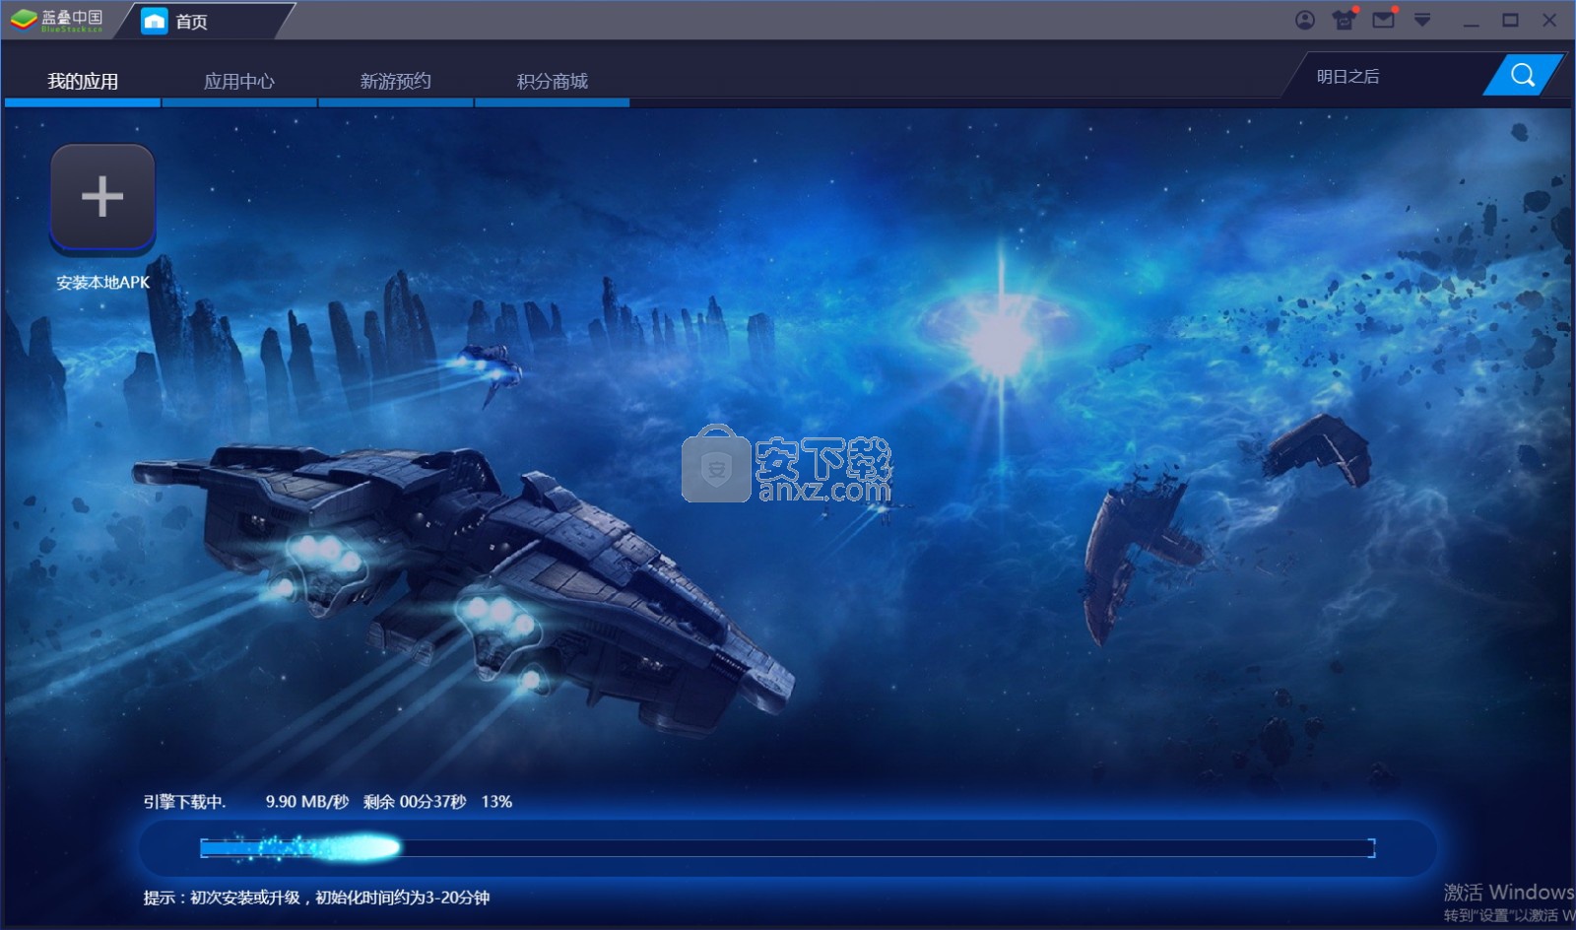Switch to the 应用中心 tab
Image resolution: width=1576 pixels, height=930 pixels.
pyautogui.click(x=239, y=81)
